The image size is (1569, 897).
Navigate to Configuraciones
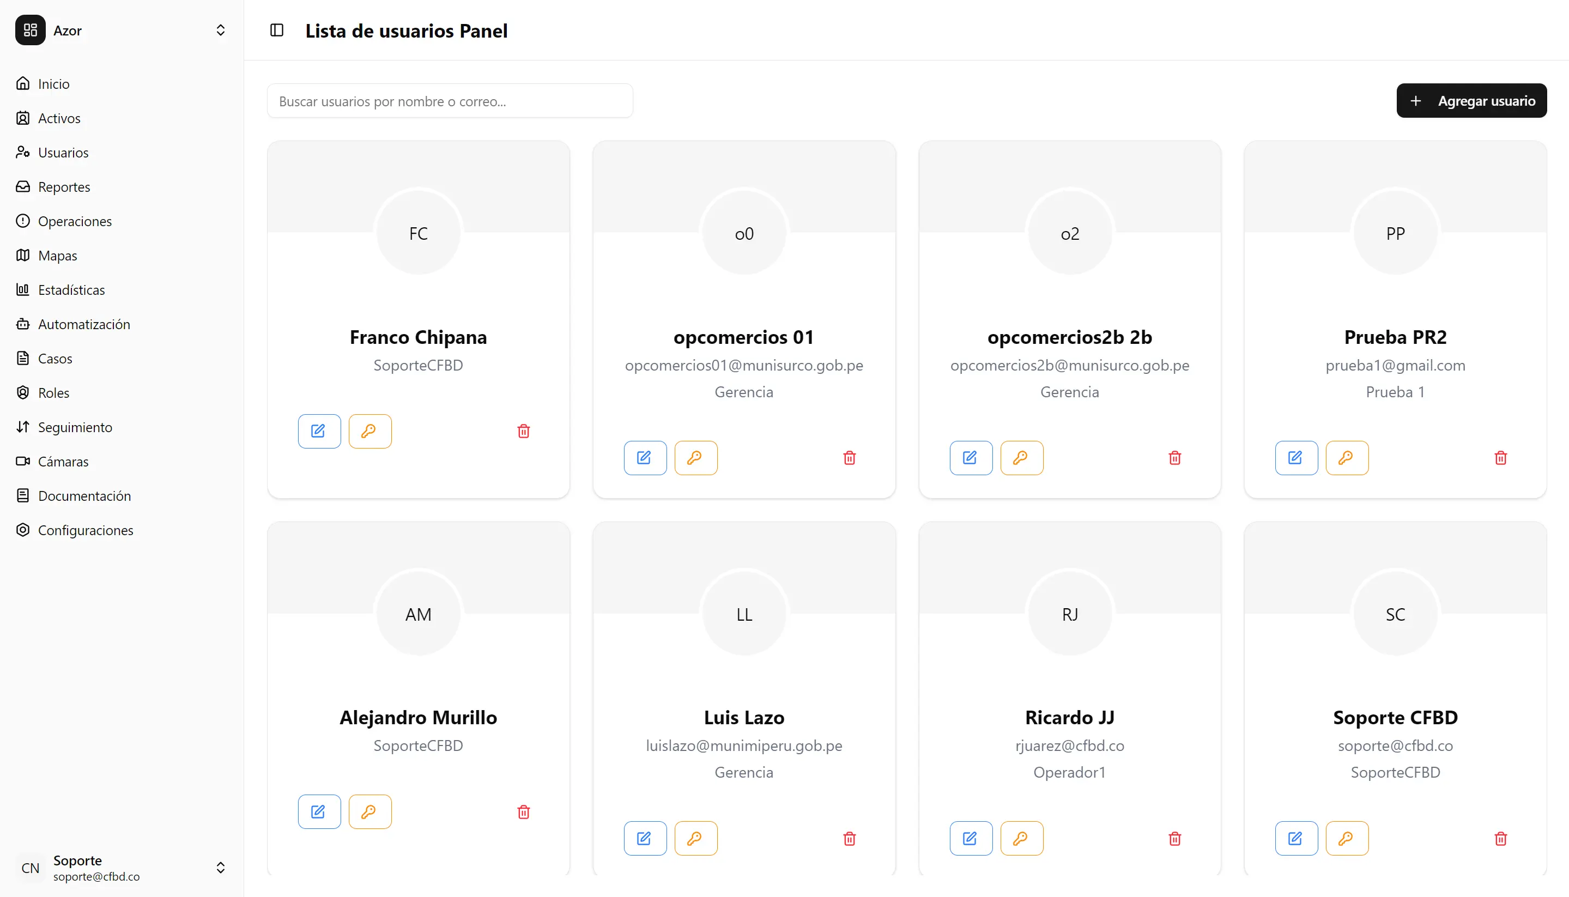[85, 530]
